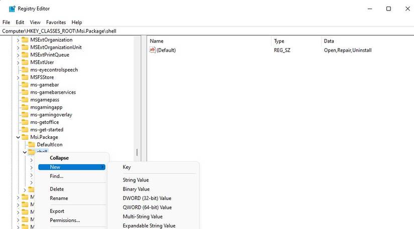Screen dimensions: 414x229
Task: Open the Help menu
Action: [77, 23]
